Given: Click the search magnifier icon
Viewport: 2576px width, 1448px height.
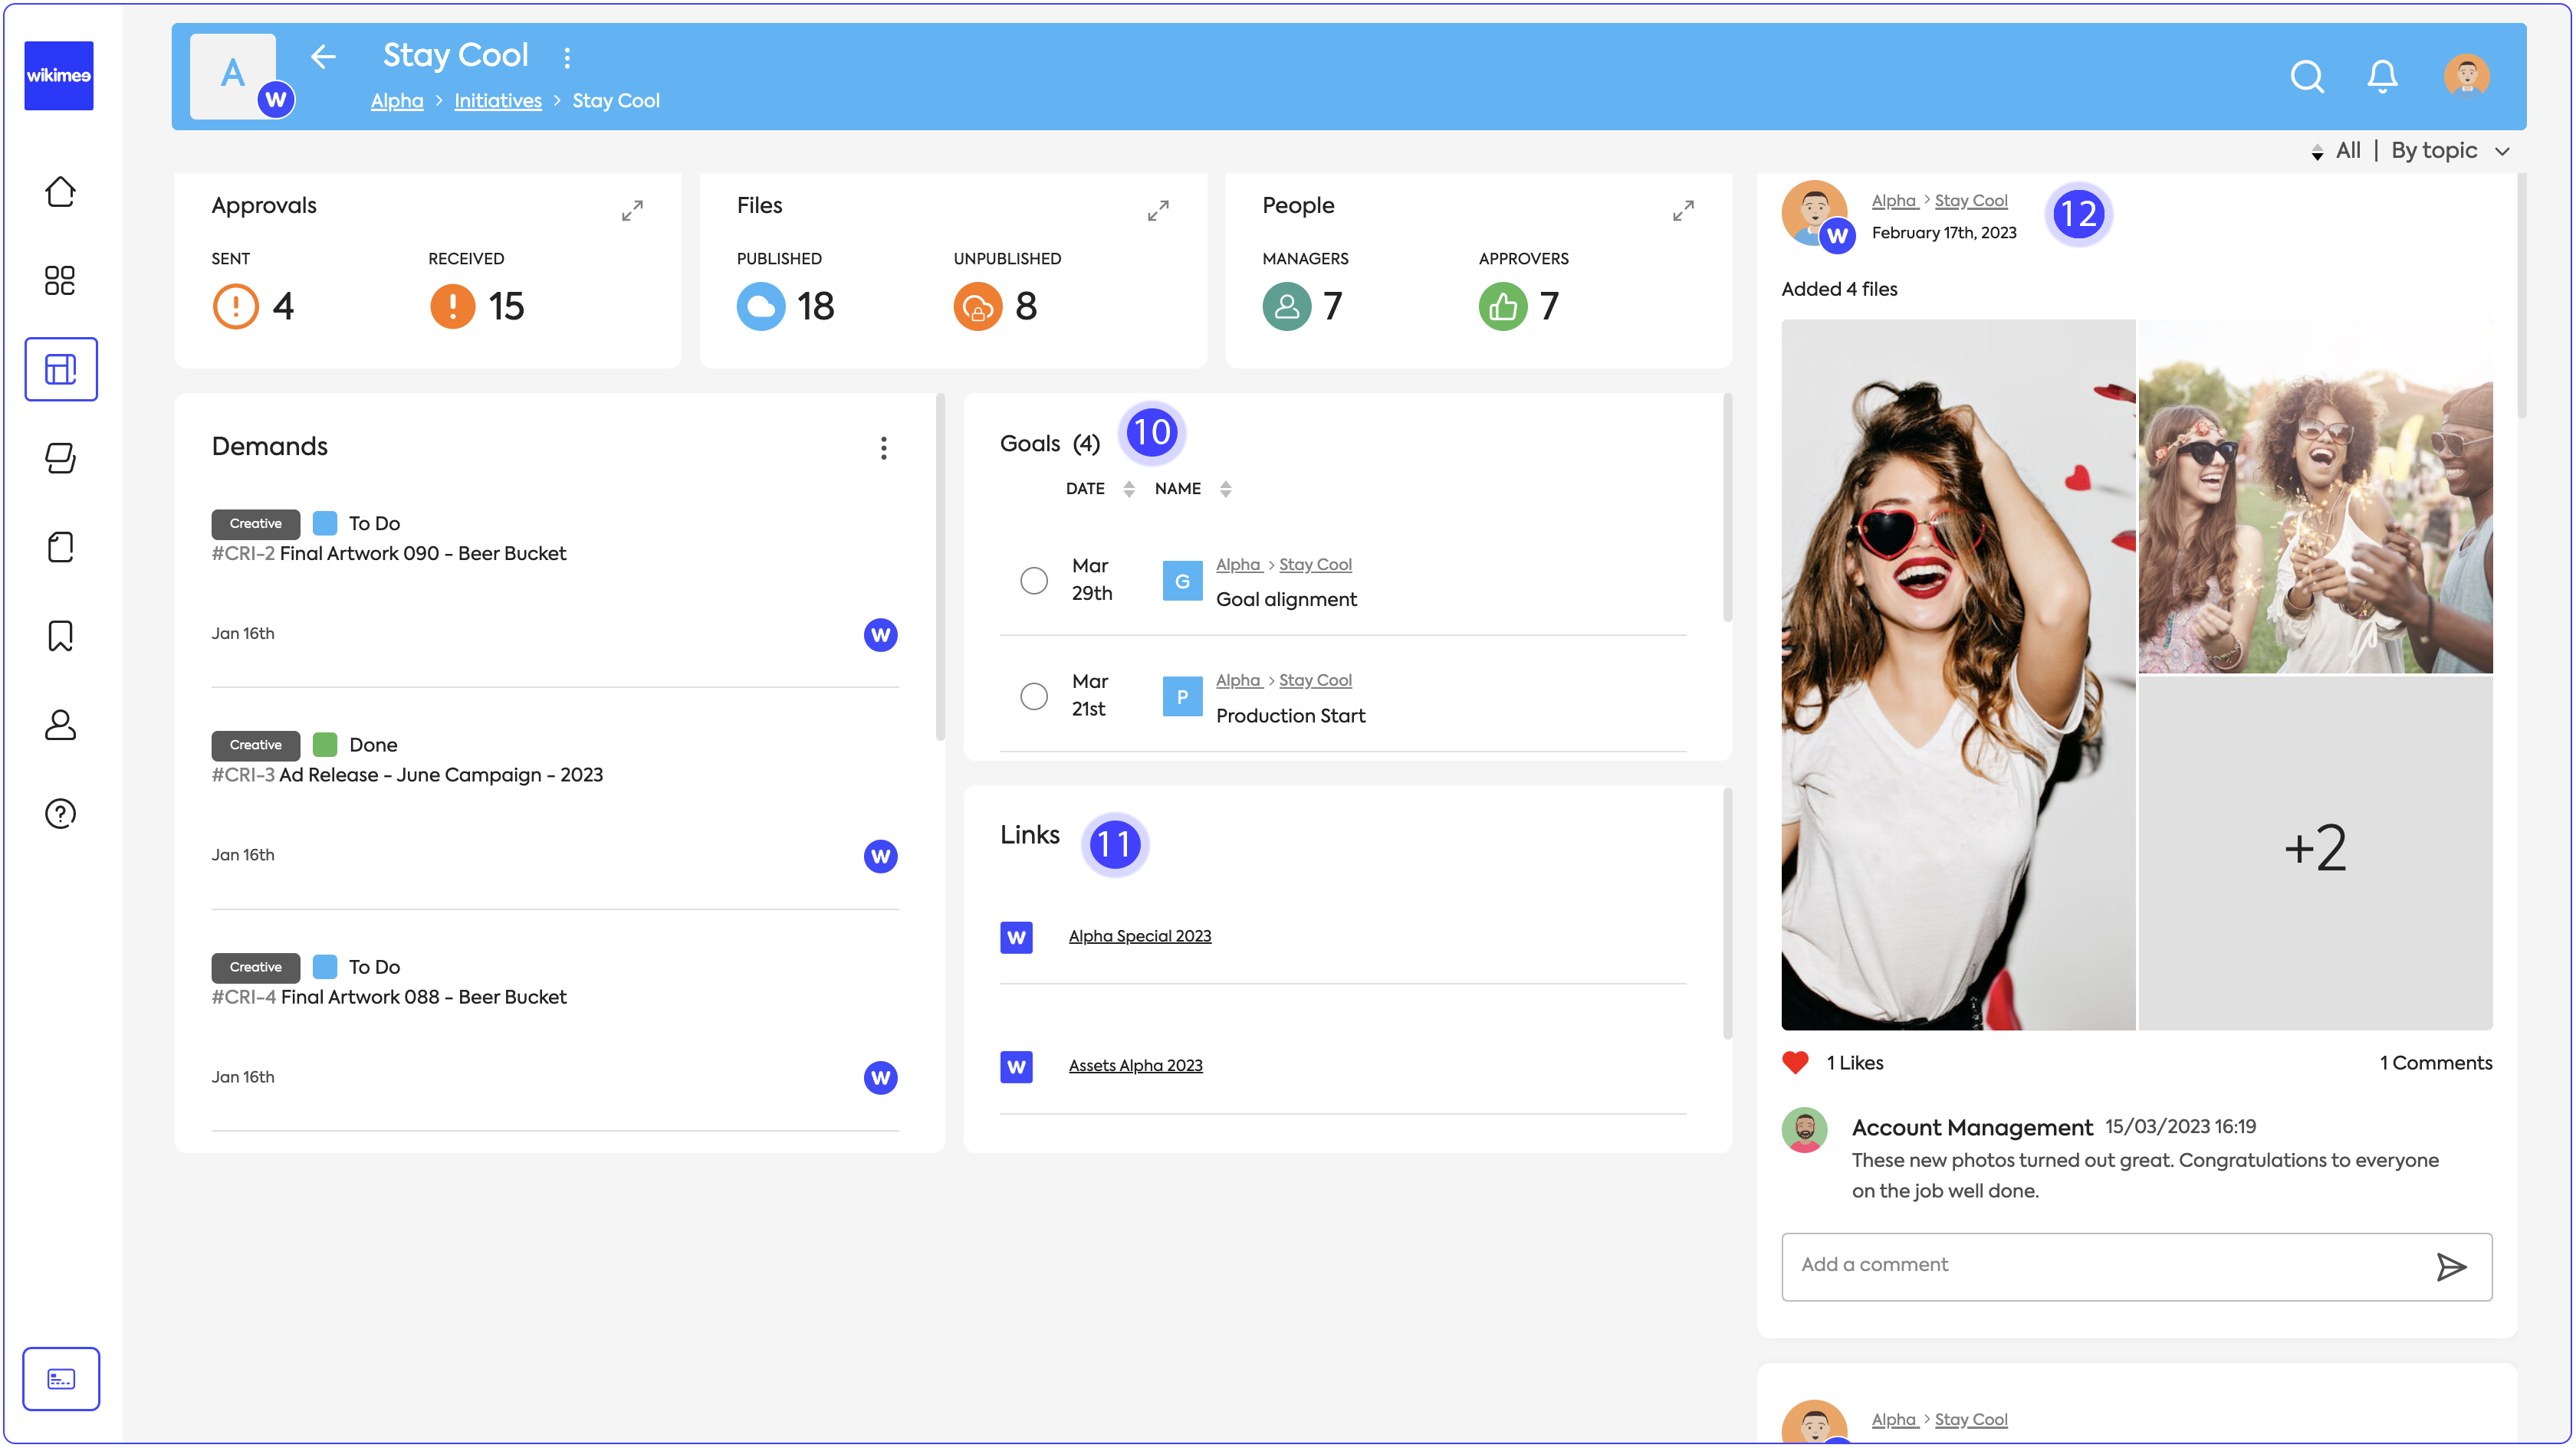Looking at the screenshot, I should click(2306, 76).
